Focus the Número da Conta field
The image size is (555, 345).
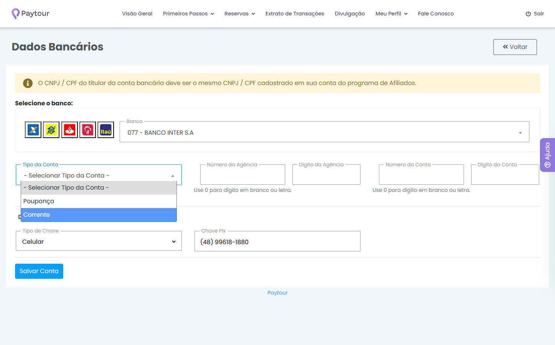coord(421,175)
